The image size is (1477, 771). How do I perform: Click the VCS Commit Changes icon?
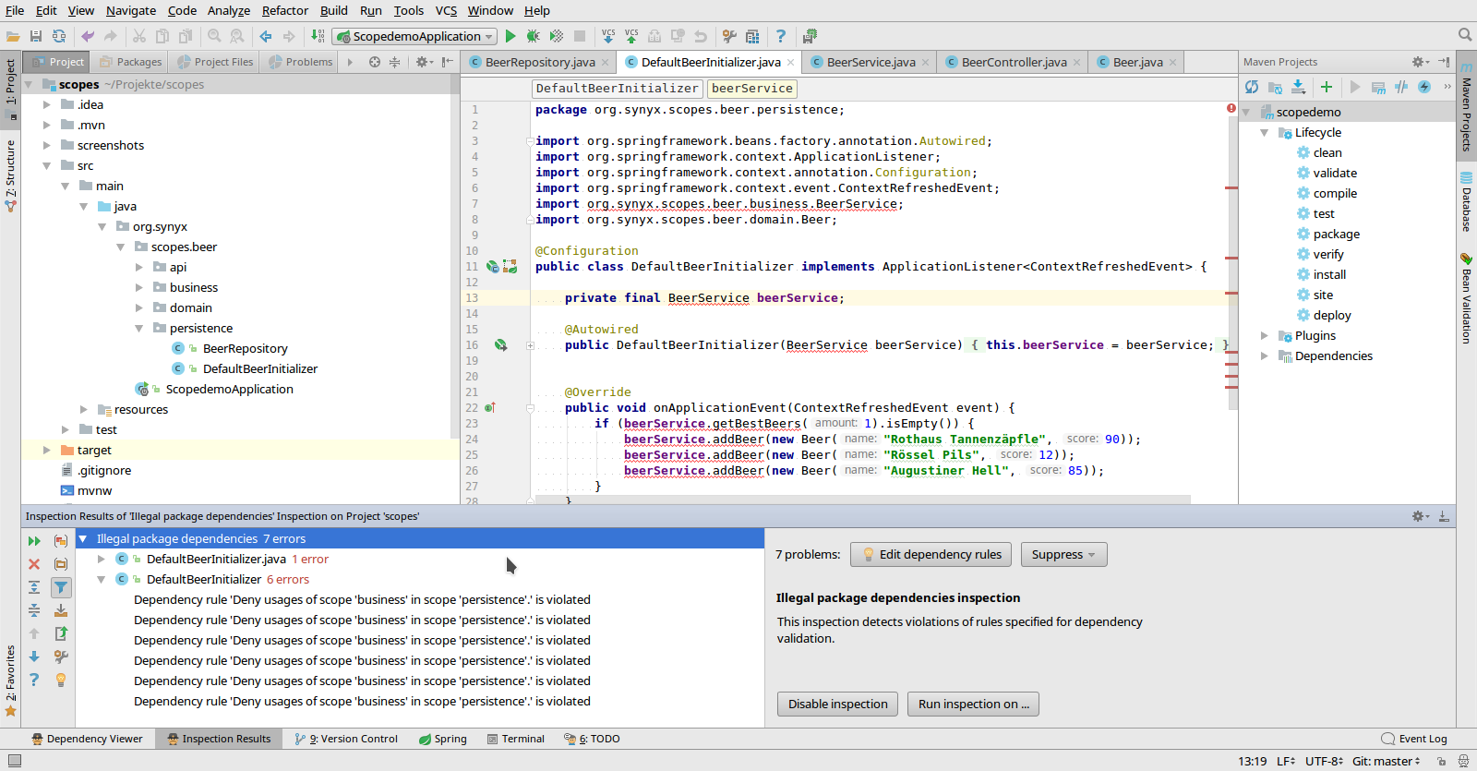631,36
